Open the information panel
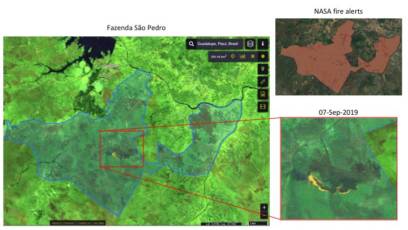408x230 pixels. point(263,44)
